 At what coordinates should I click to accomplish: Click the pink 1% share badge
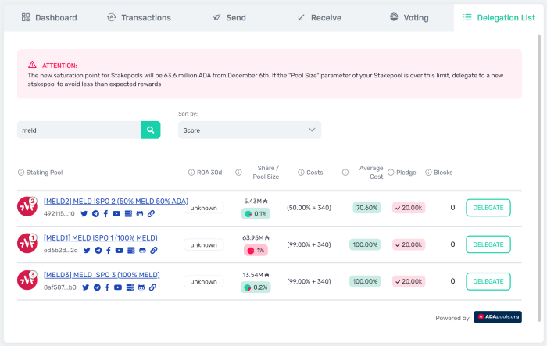(256, 250)
